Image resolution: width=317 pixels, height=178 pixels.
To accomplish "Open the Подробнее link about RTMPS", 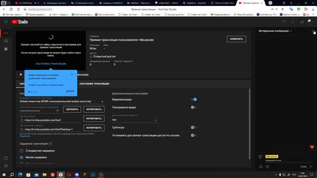I will (x=25, y=136).
